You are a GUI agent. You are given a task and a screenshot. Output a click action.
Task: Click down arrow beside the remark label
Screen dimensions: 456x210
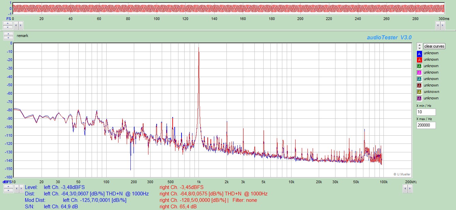pos(8,38)
